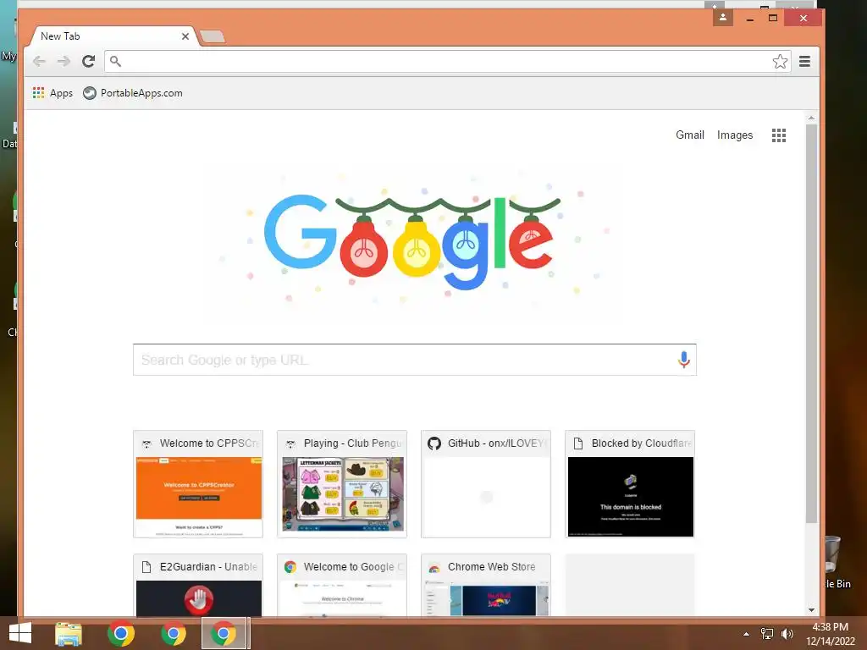The image size is (867, 650).
Task: Open the Apps shortcut in bookmarks bar
Action: pyautogui.click(x=53, y=93)
